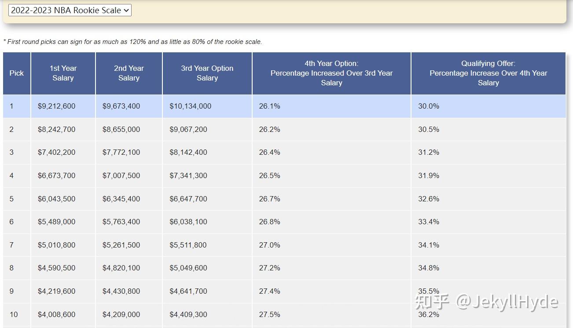573x328 pixels.
Task: Select the $10,134,000 third year option cell
Action: [207, 106]
